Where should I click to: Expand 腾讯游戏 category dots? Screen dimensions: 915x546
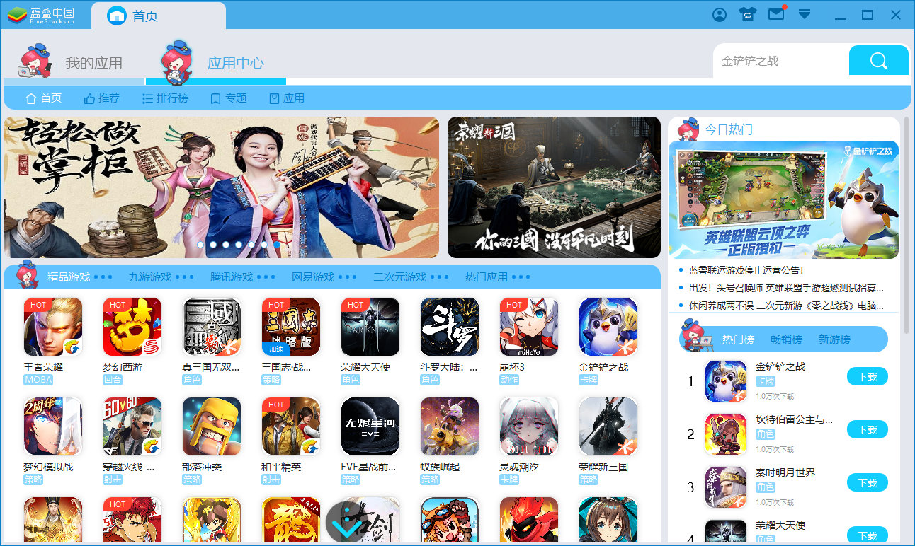(x=266, y=277)
